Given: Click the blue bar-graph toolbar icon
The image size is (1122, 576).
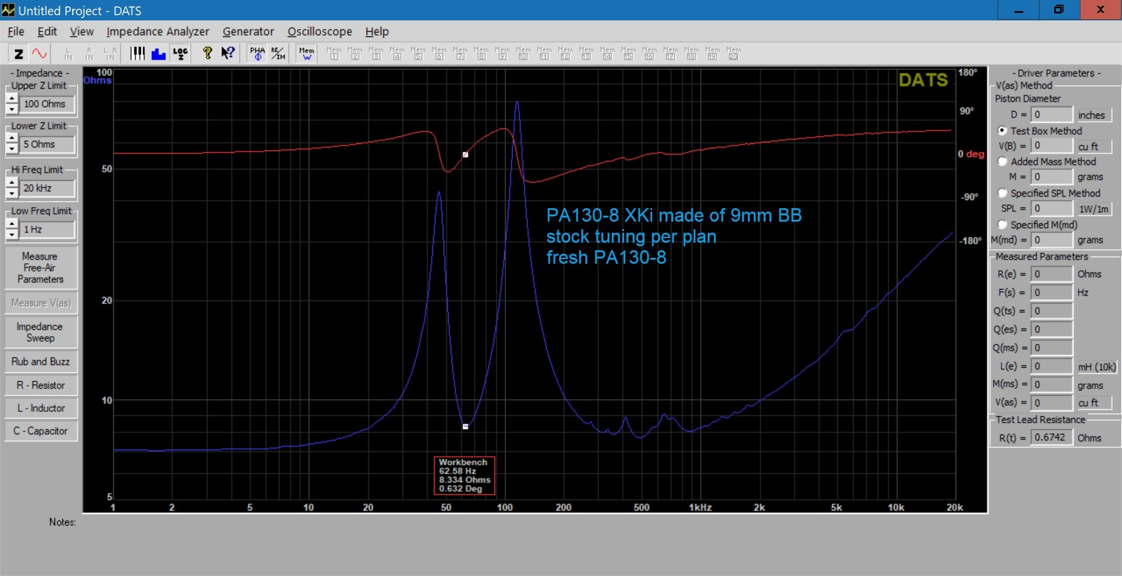Looking at the screenshot, I should 158,54.
